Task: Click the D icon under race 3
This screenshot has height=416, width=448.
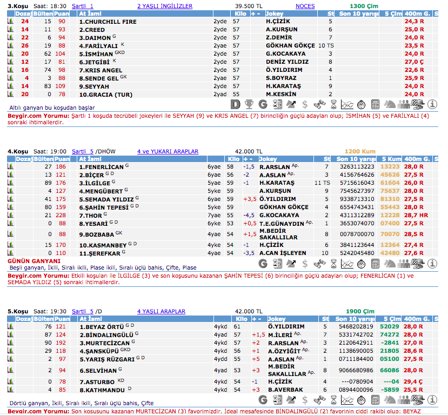Action: [x=235, y=104]
